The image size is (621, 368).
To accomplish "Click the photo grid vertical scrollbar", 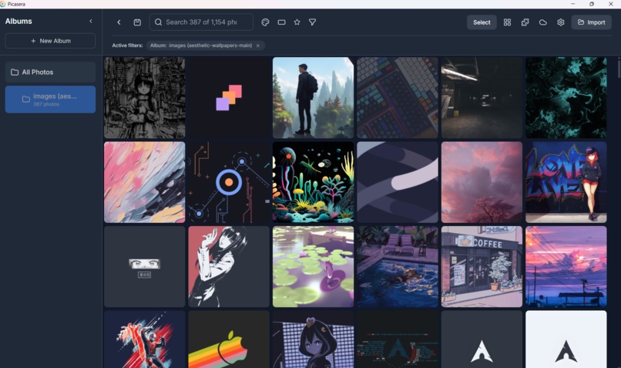I will [619, 68].
